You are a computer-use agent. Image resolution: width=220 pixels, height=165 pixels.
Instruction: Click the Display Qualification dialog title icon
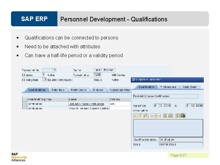134,79
